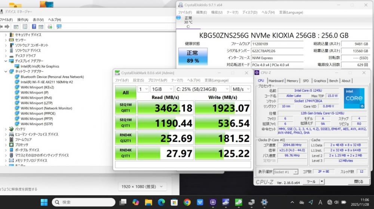
Task: Open the Windows Start menu
Action: pos(44,202)
